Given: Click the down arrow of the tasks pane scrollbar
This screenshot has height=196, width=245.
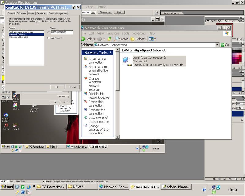Looking at the screenshot, I should point(118,137).
